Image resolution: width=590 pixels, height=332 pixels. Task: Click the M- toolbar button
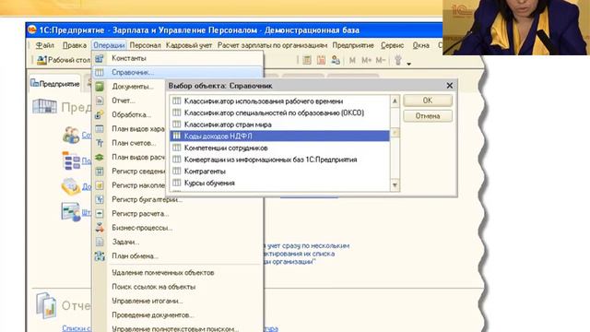[381, 60]
